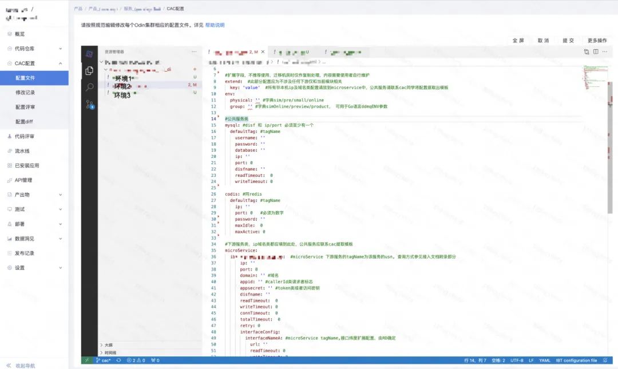The width and height of the screenshot is (618, 369).
Task: Open the 更多操作 more actions button
Action: click(597, 41)
